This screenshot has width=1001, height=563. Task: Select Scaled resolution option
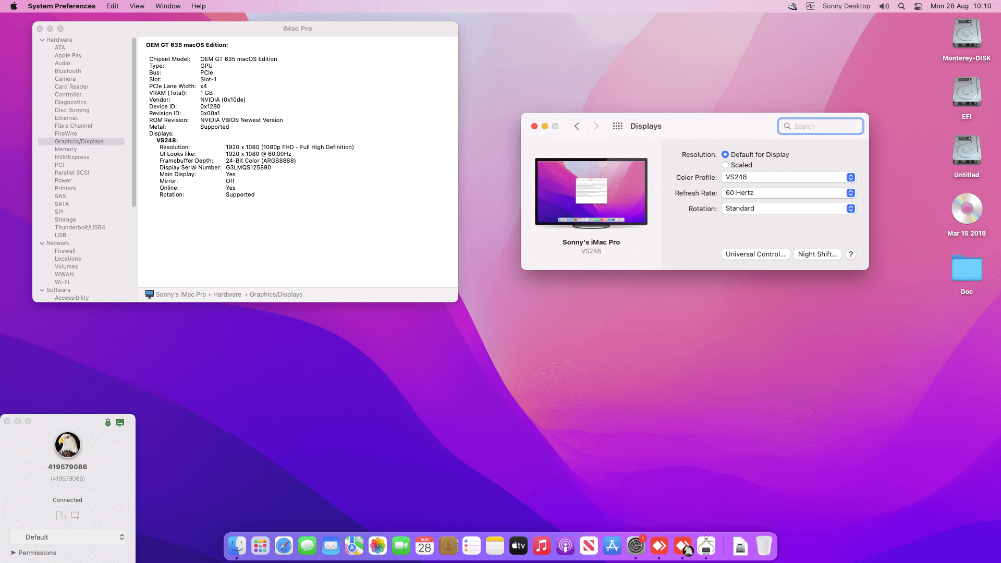point(725,165)
